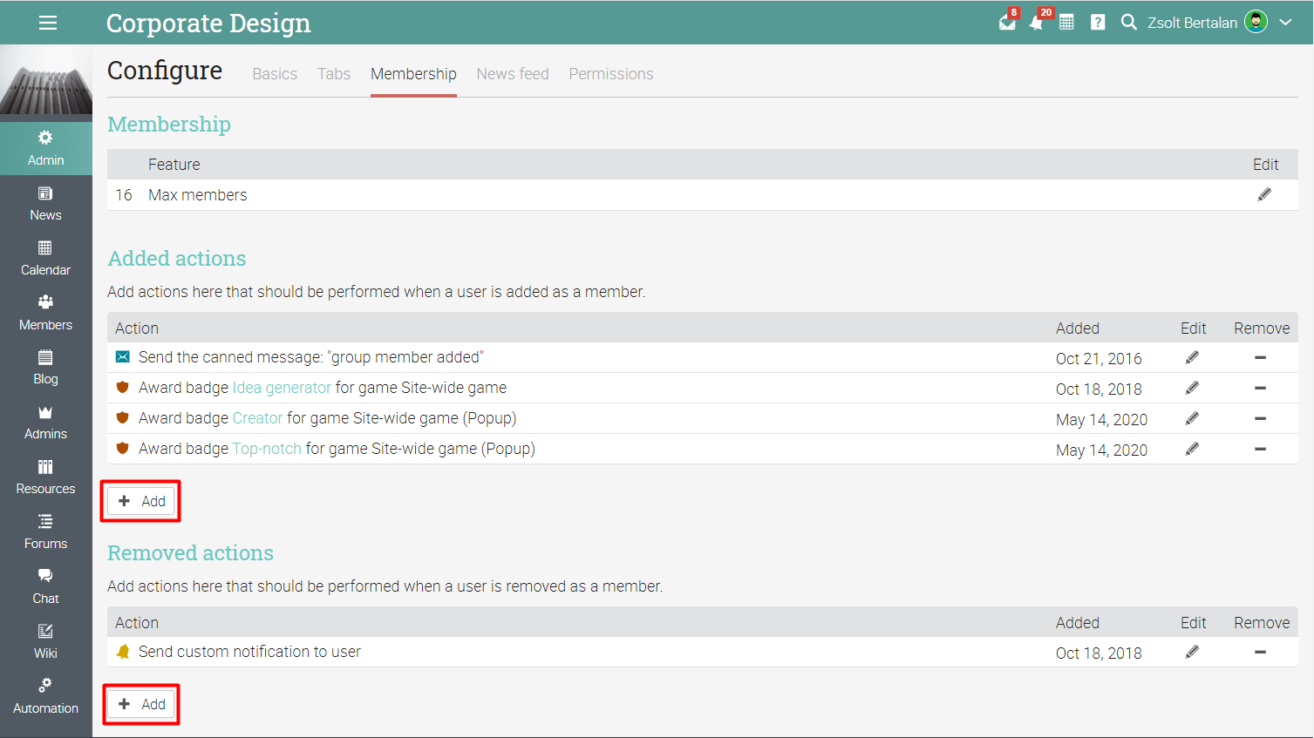Click Add under Removed actions
The image size is (1314, 738).
point(141,704)
